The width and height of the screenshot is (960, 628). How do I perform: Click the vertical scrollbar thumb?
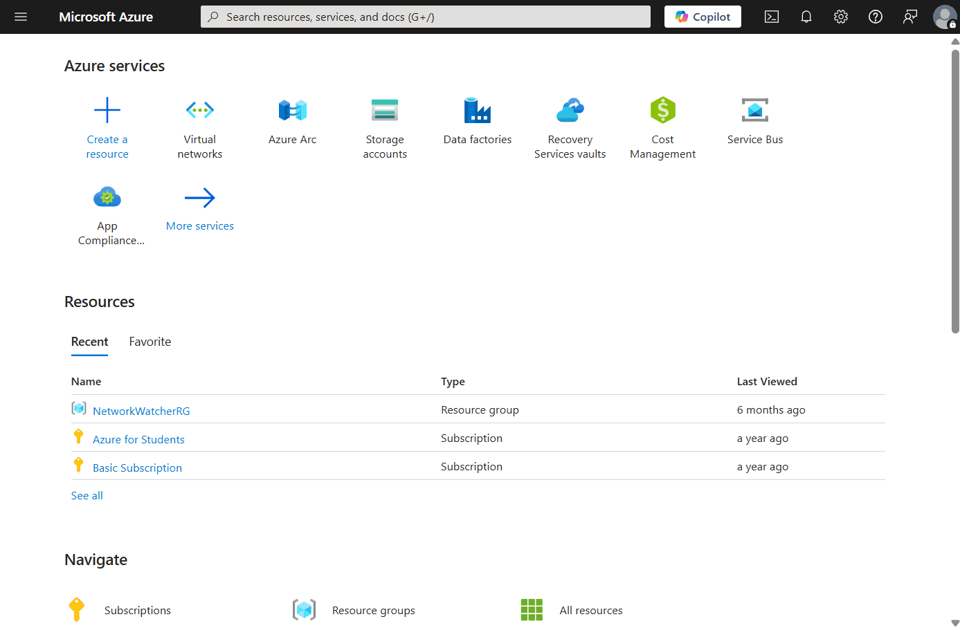point(955,191)
